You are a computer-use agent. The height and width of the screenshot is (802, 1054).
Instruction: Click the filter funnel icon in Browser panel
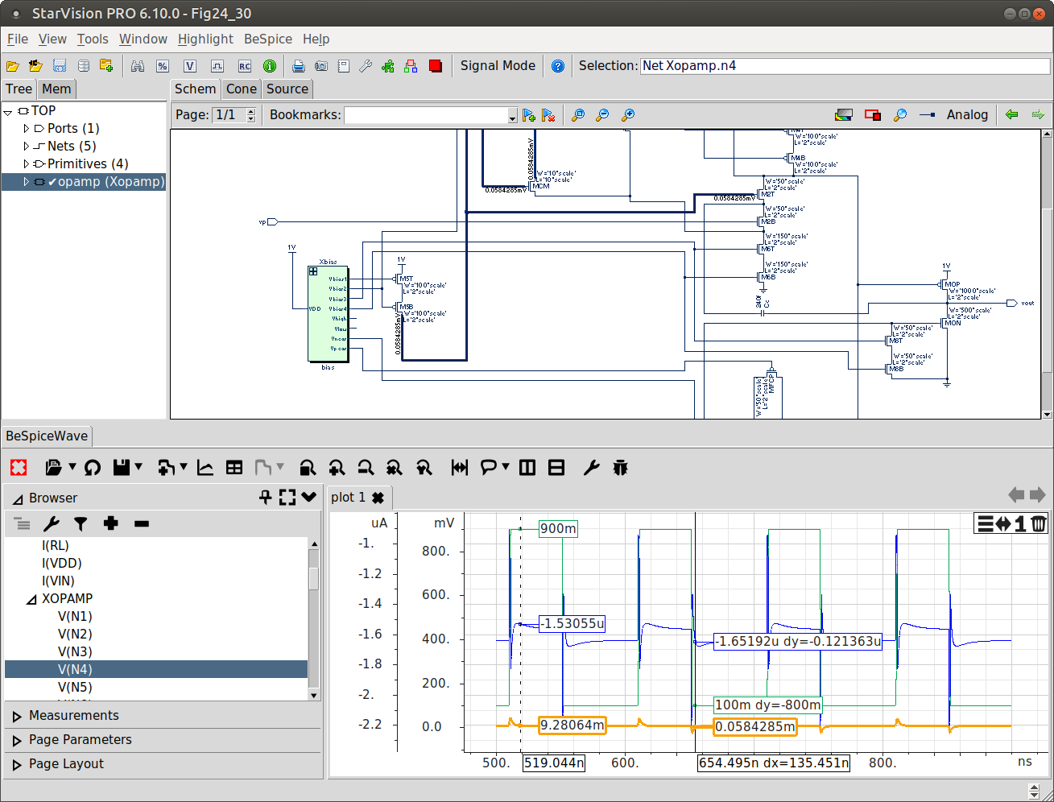click(x=81, y=524)
